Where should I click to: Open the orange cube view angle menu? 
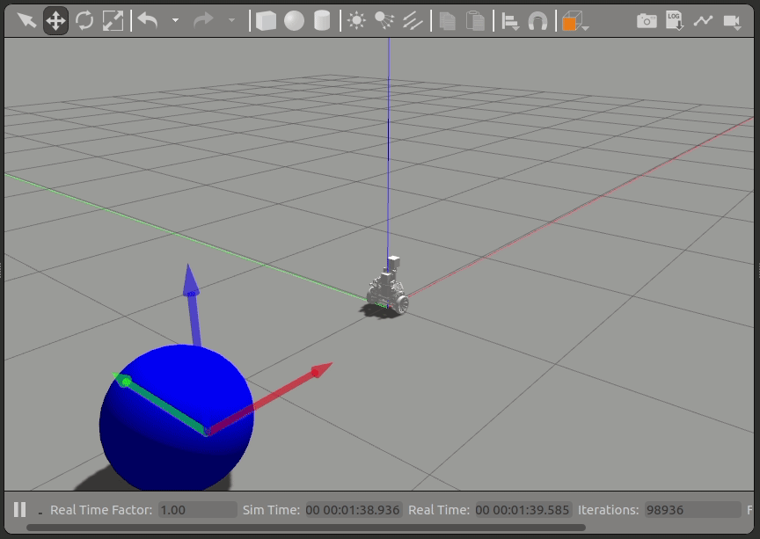tap(575, 22)
